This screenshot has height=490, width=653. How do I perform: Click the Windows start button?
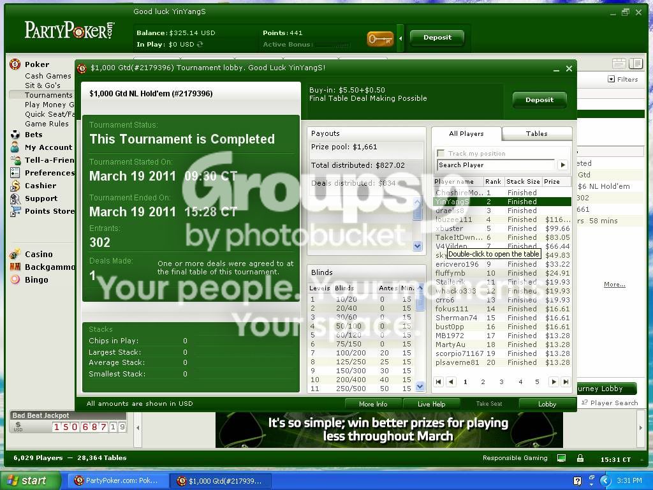(29, 480)
